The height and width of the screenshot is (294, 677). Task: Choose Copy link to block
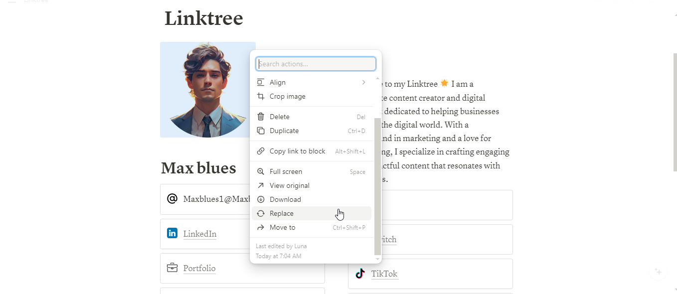click(312, 151)
